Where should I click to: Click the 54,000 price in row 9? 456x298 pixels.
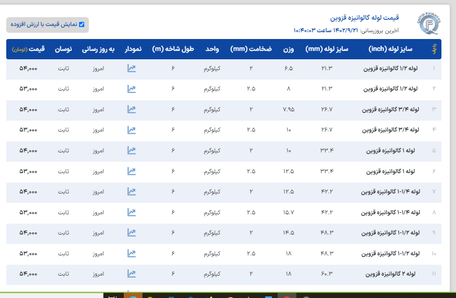click(x=28, y=233)
